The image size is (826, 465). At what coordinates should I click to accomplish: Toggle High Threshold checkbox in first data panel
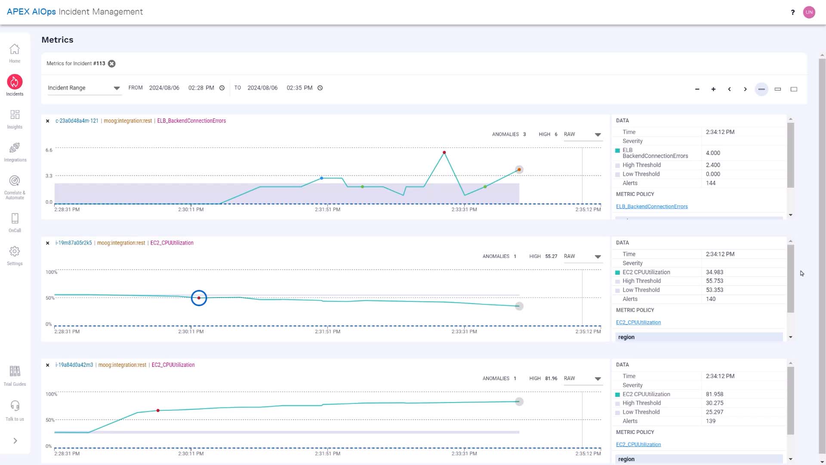(x=618, y=165)
